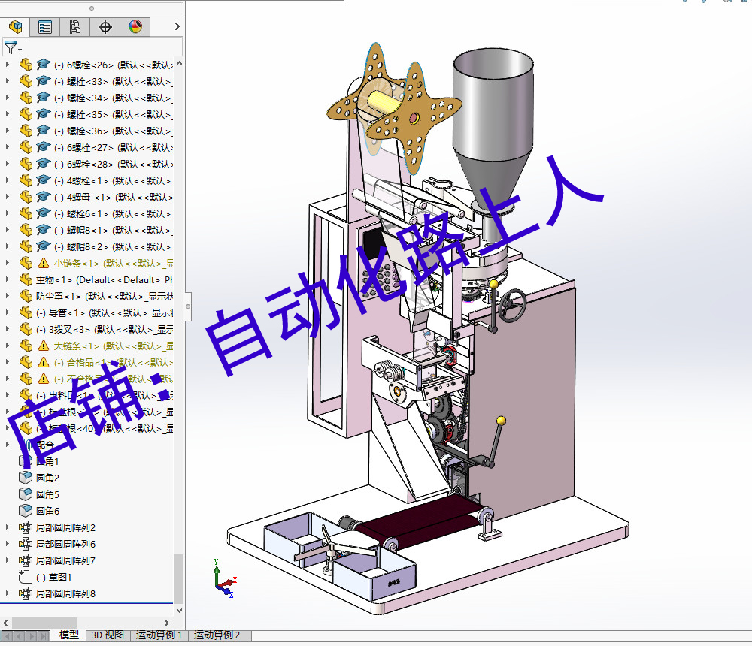Viewport: 752px width, 646px height.
Task: Switch to the ConfigurationManager icon
Action: [74, 26]
